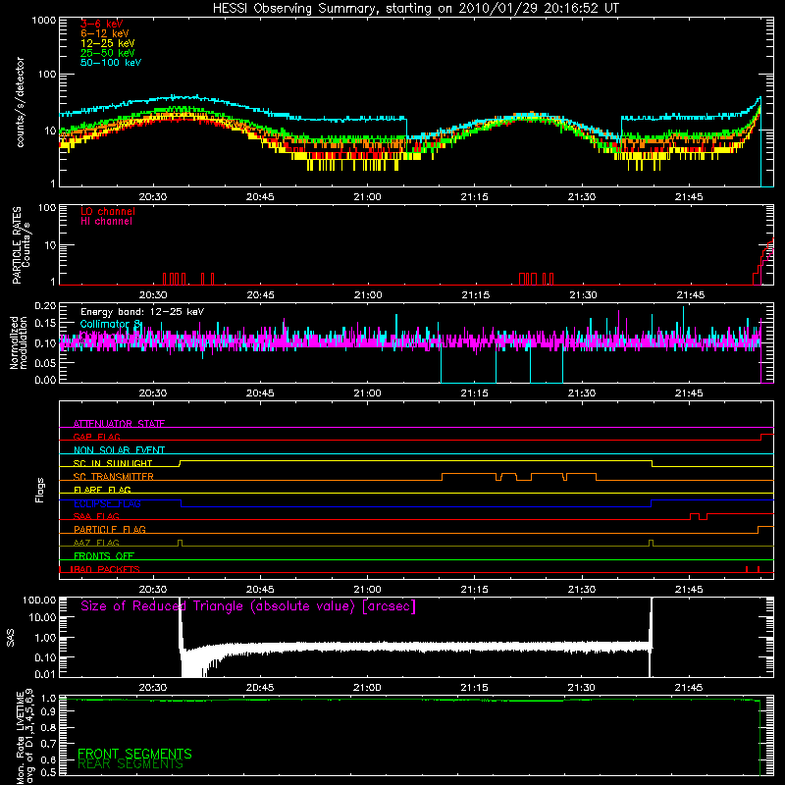Viewport: 785px width, 785px height.
Task: Click the Flags vertical axis title
Action: (x=40, y=490)
